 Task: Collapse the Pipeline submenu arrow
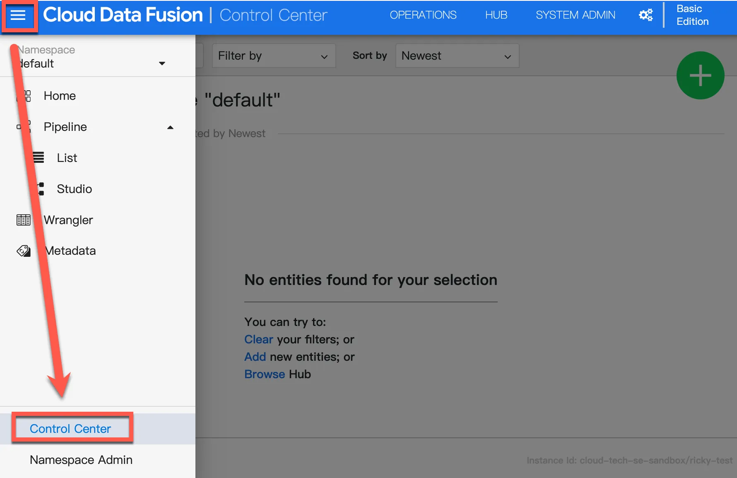coord(170,127)
